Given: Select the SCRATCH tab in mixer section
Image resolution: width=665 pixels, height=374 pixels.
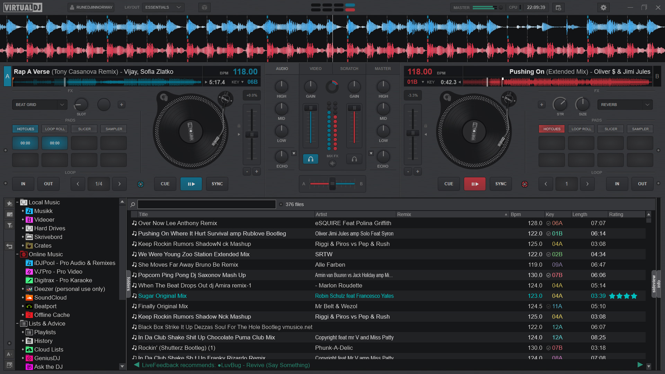Looking at the screenshot, I should pyautogui.click(x=348, y=69).
